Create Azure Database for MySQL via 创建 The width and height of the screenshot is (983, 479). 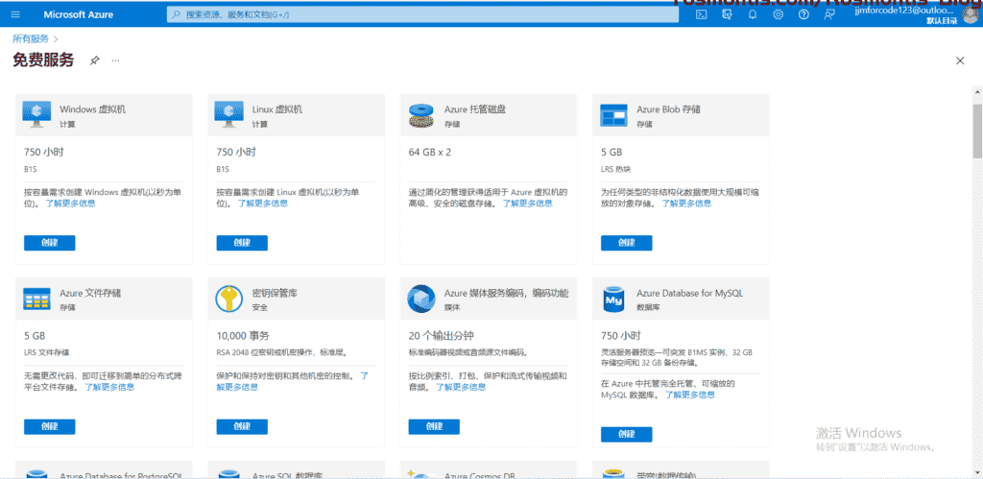(x=626, y=435)
